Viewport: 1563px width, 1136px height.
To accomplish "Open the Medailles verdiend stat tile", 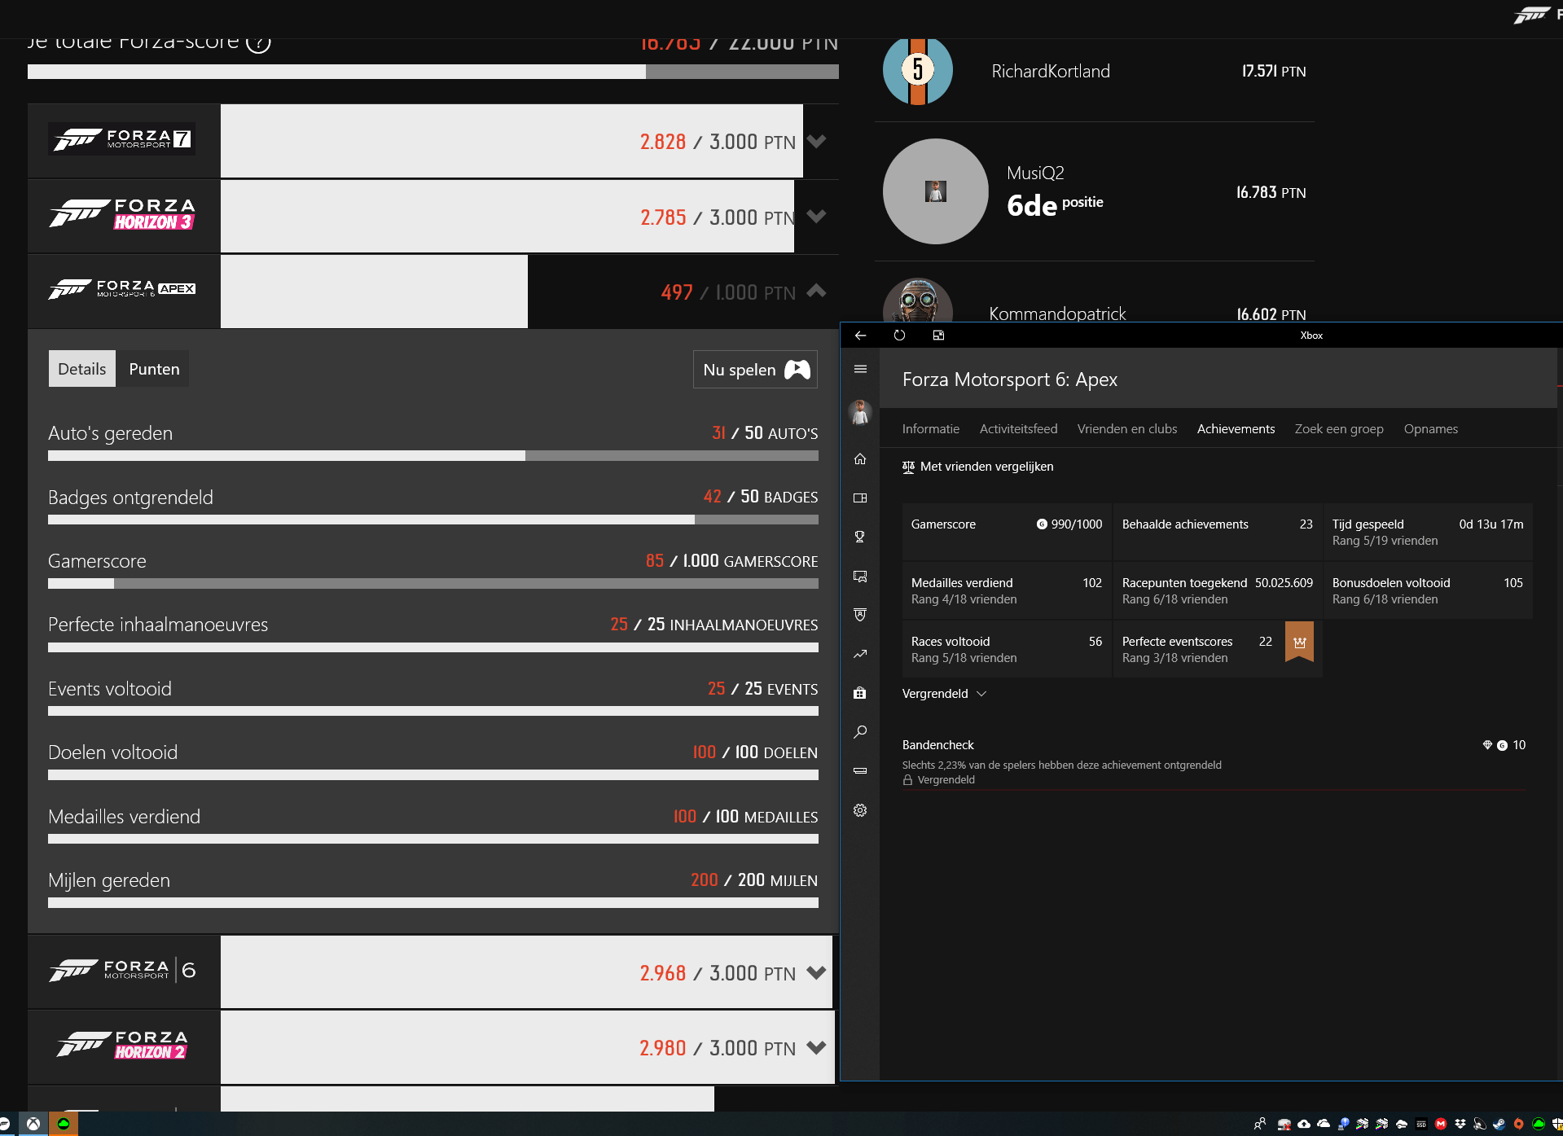I will (1007, 590).
